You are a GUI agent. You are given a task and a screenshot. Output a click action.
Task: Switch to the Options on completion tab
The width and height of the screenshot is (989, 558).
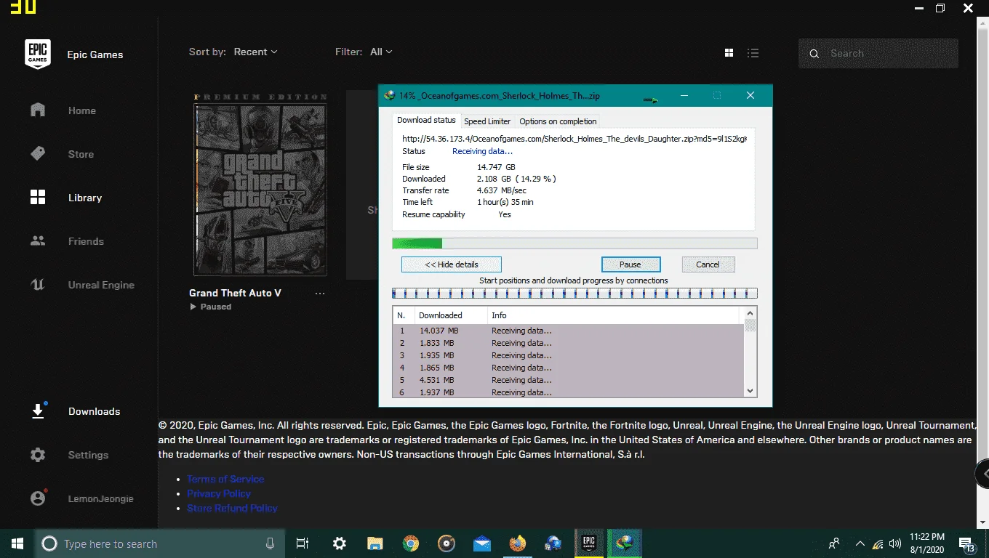tap(558, 121)
